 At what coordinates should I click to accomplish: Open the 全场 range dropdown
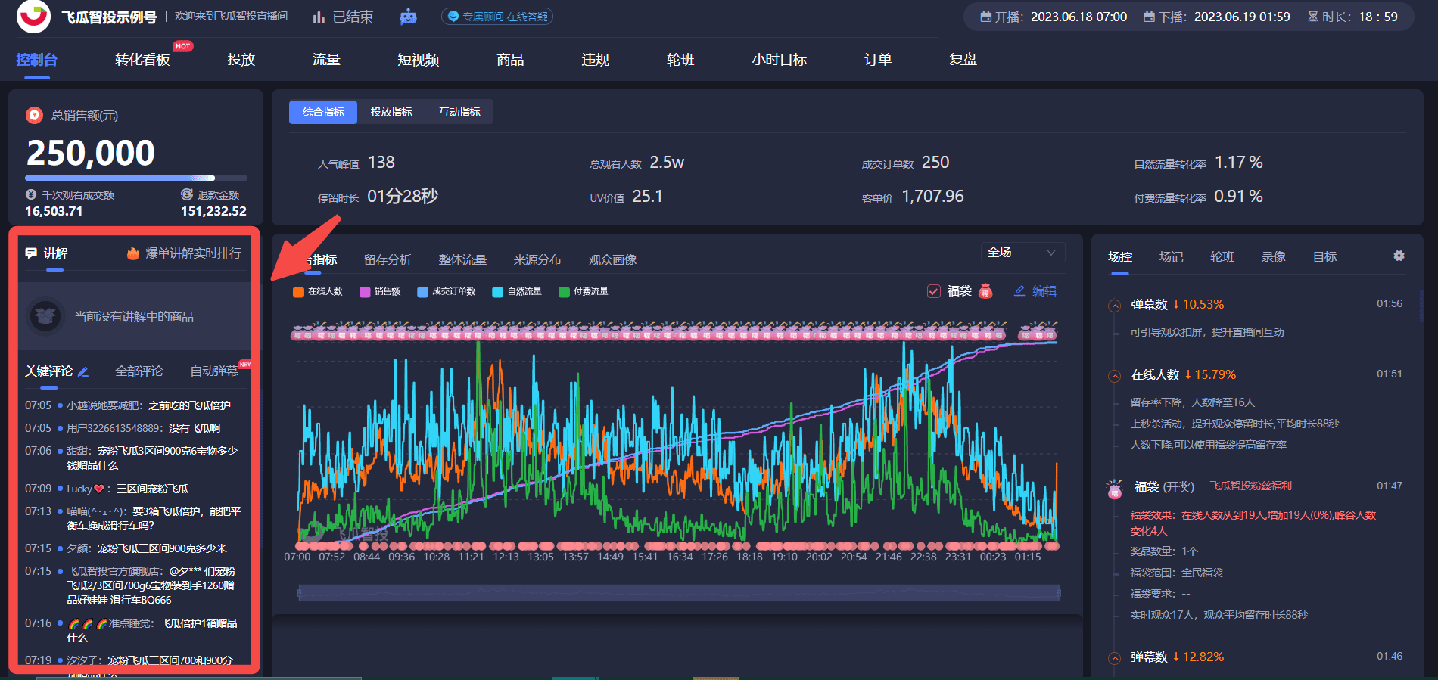point(1022,252)
